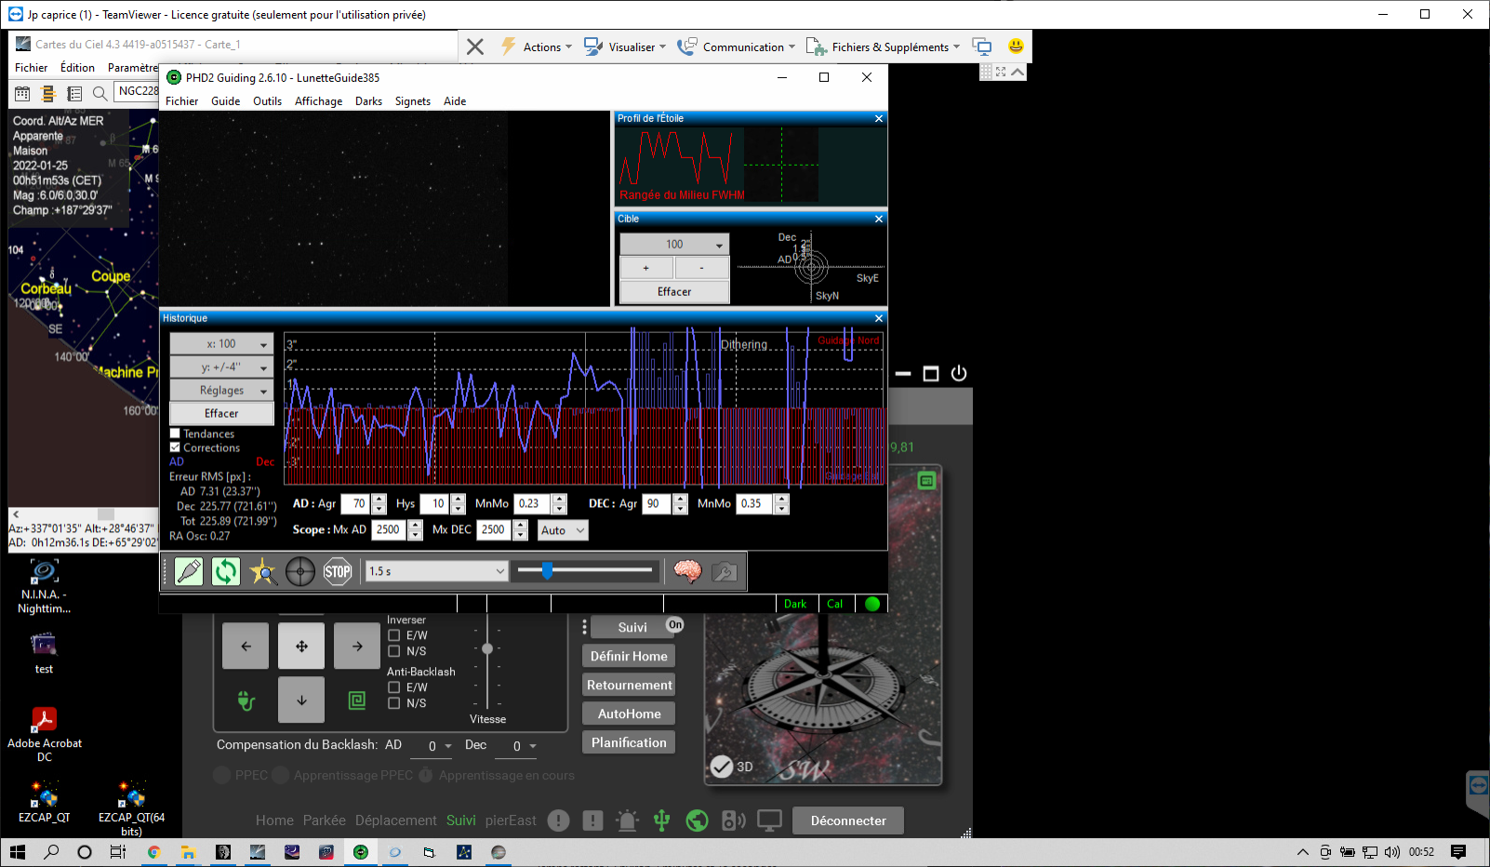This screenshot has height=867, width=1490.
Task: Open PHD2 Darks menu
Action: [x=368, y=101]
